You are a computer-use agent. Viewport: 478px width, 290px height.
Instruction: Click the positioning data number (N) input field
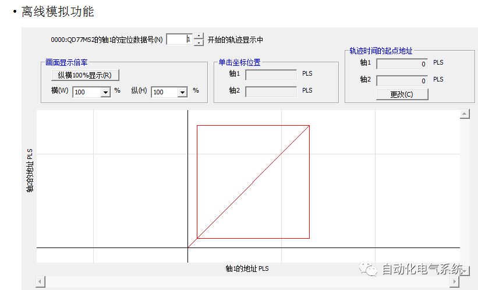click(x=178, y=40)
